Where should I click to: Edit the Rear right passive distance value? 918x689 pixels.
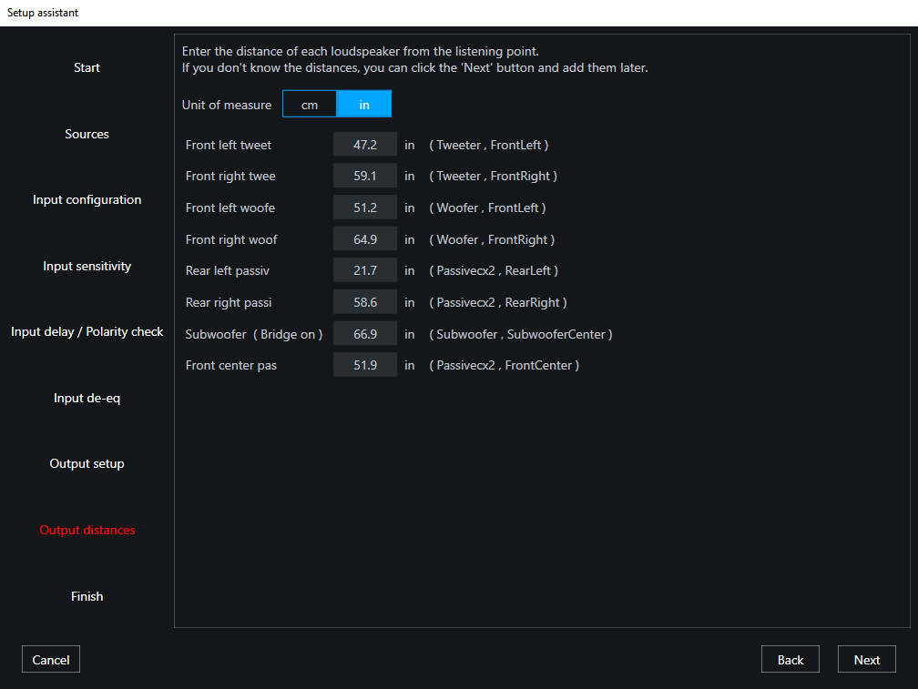coord(364,301)
